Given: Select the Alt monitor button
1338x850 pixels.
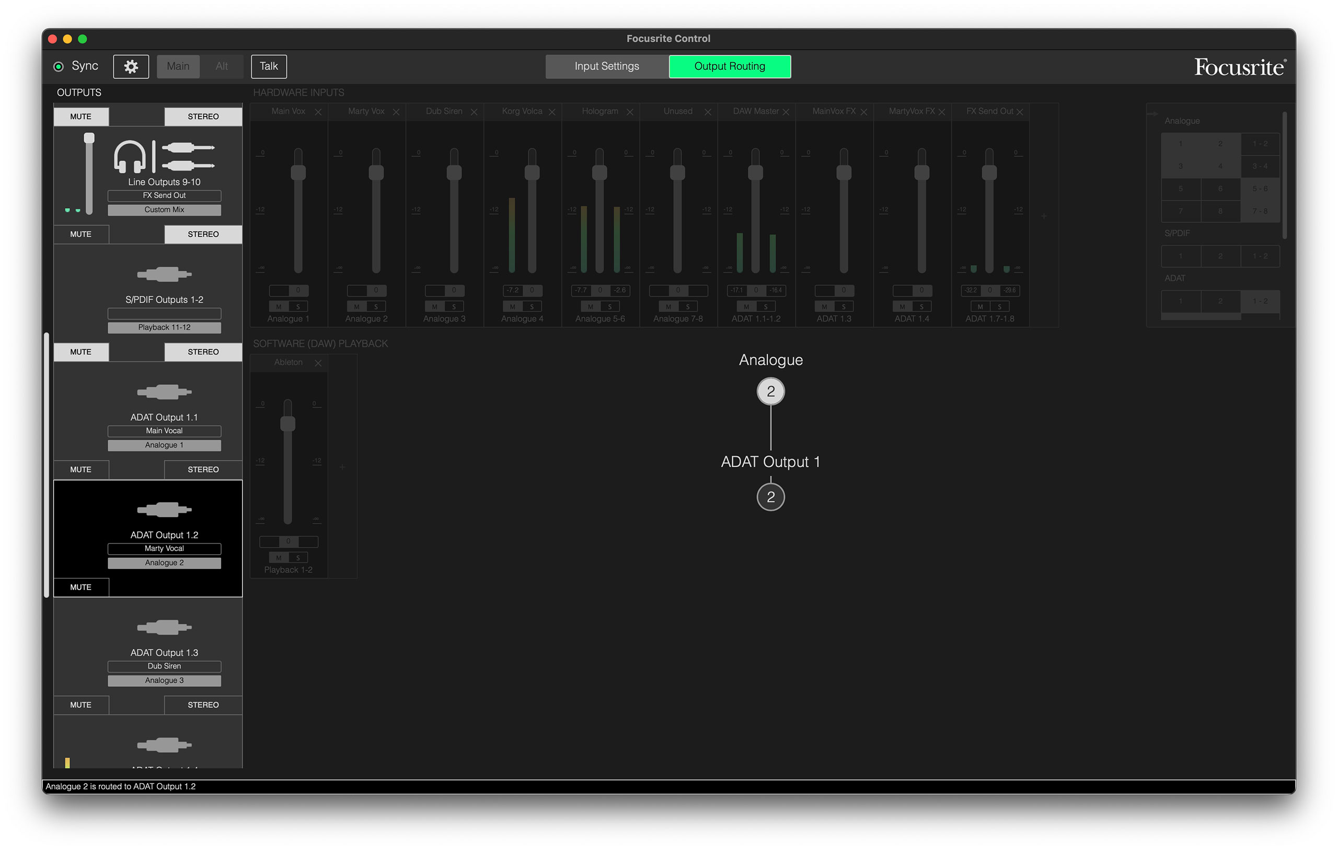Looking at the screenshot, I should [222, 66].
